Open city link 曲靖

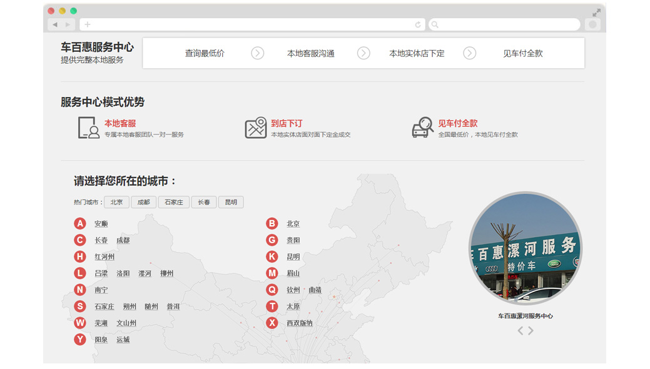[x=315, y=290]
